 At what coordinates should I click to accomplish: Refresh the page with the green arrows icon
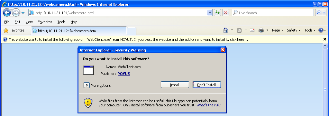[x=217, y=13]
